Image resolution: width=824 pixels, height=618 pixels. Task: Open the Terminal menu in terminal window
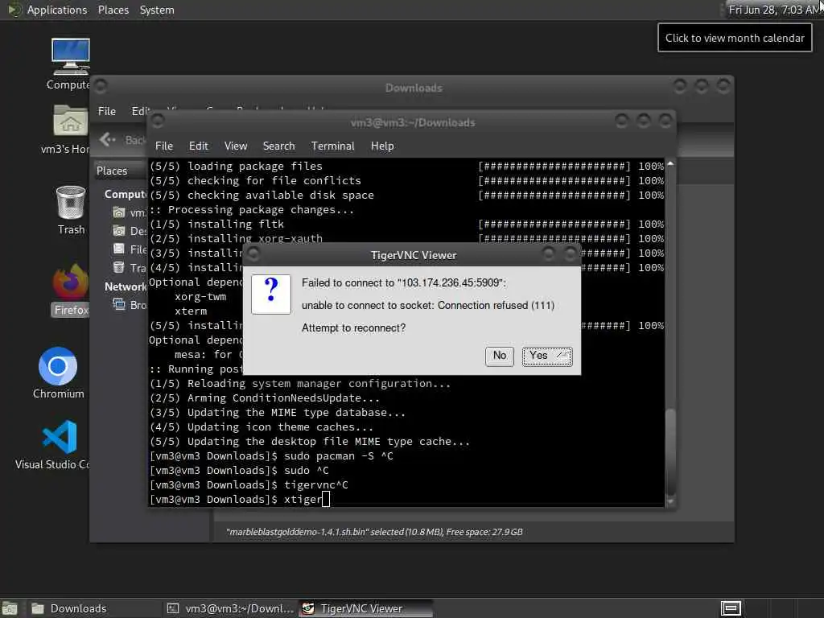[332, 146]
